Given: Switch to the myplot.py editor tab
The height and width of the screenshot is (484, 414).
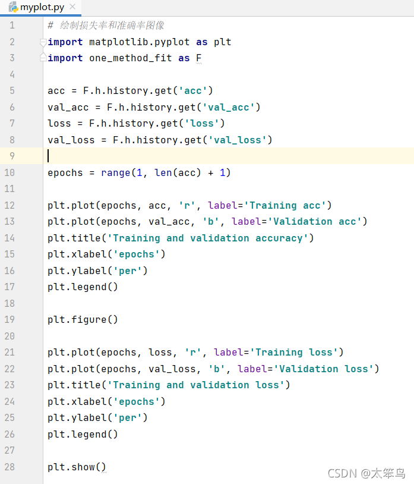Looking at the screenshot, I should 42,7.
